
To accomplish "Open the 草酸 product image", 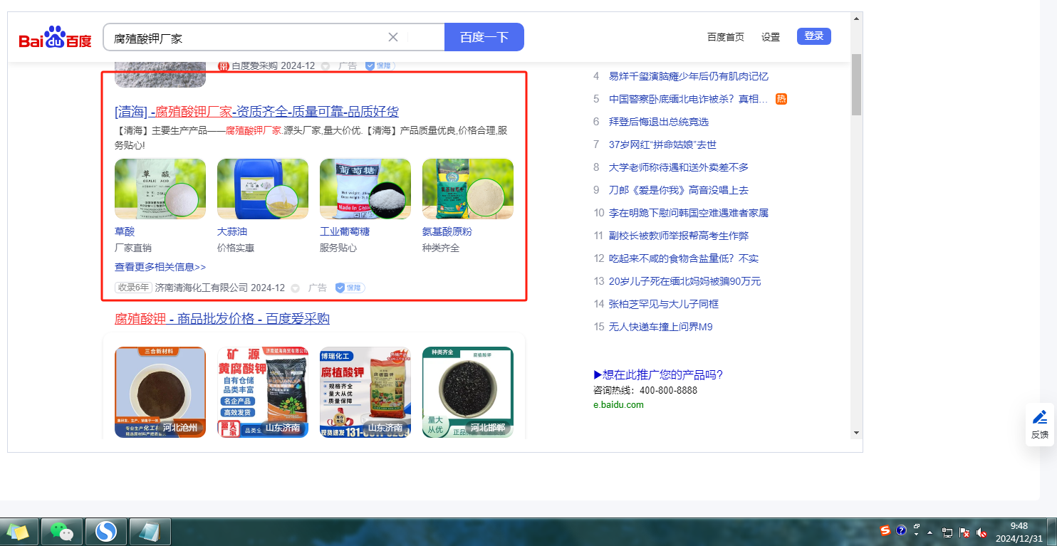I will point(160,189).
